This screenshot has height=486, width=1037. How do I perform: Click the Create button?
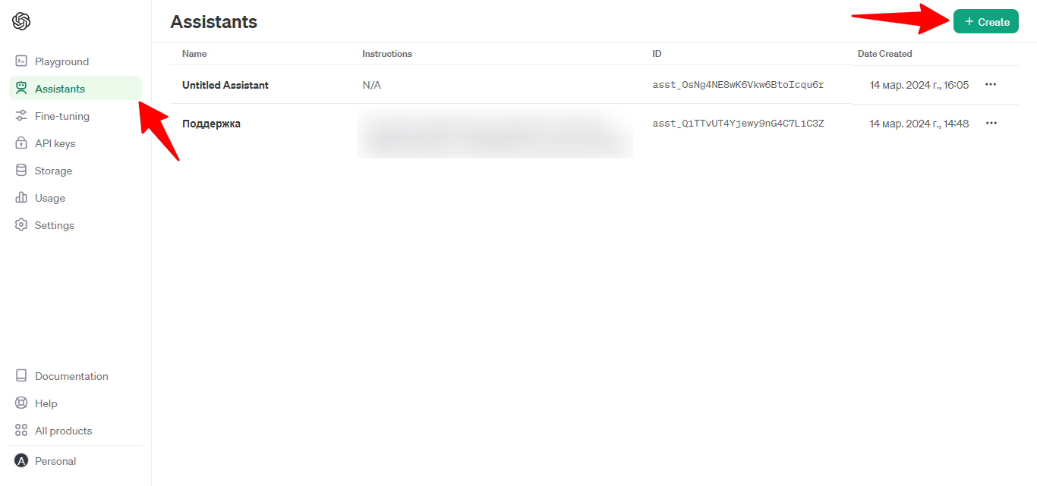pyautogui.click(x=985, y=21)
